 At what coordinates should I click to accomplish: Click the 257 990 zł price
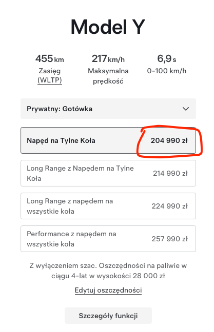(x=170, y=239)
